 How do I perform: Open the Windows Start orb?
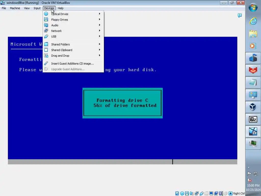click(x=253, y=7)
